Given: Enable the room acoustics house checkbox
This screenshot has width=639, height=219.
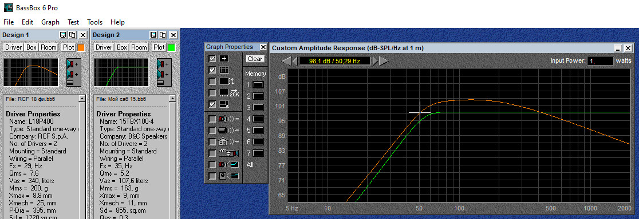Looking at the screenshot, I should point(212,142).
